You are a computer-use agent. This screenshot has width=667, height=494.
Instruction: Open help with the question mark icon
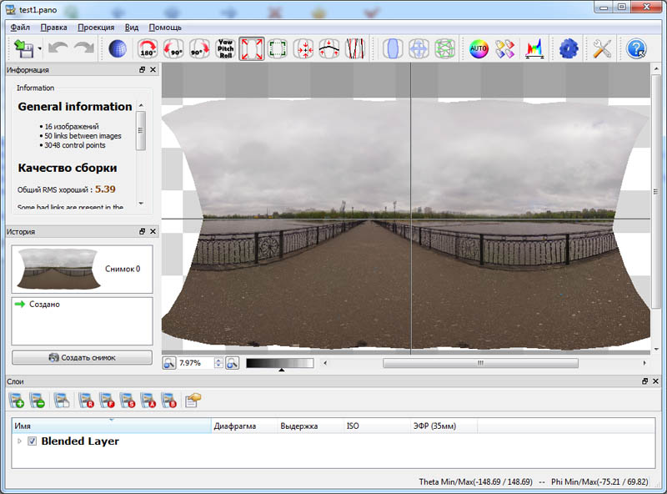pyautogui.click(x=636, y=48)
